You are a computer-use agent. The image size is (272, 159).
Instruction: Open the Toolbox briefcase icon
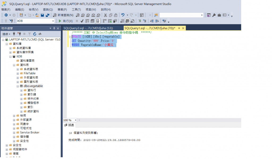(x=219, y=15)
